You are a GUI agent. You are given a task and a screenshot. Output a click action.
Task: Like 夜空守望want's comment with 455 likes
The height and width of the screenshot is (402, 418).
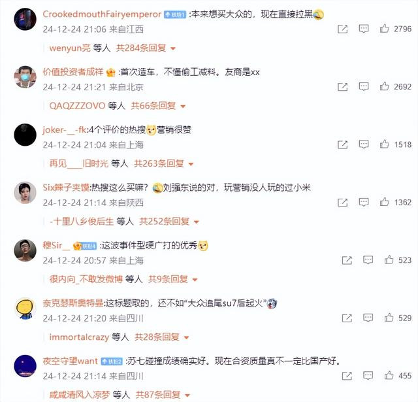[389, 375]
